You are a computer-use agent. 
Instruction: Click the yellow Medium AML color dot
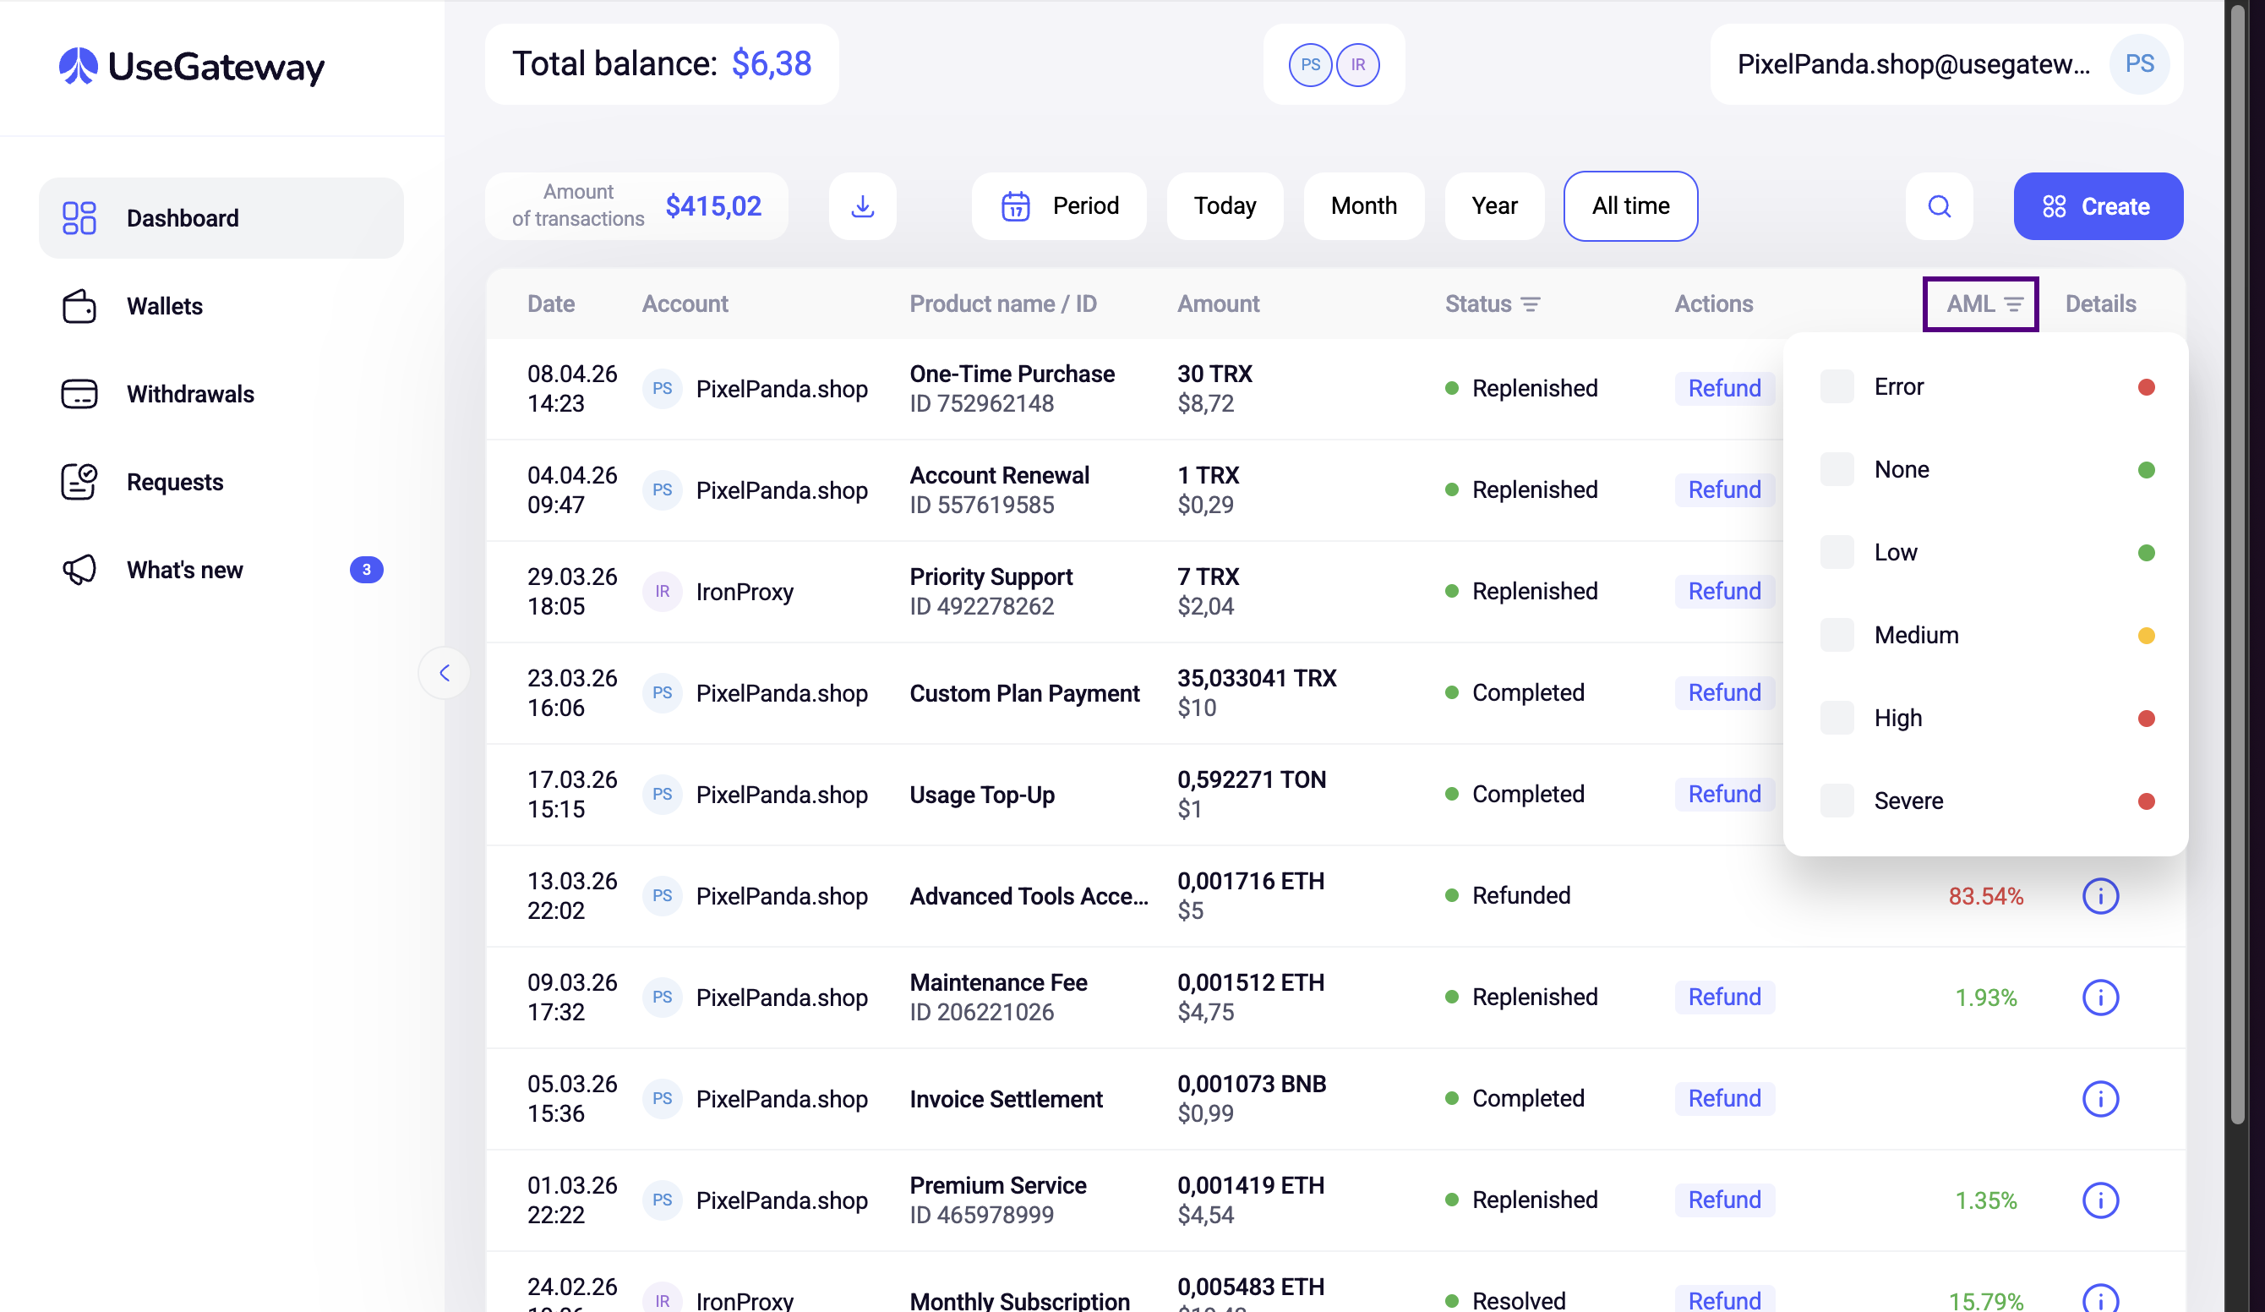(2146, 636)
